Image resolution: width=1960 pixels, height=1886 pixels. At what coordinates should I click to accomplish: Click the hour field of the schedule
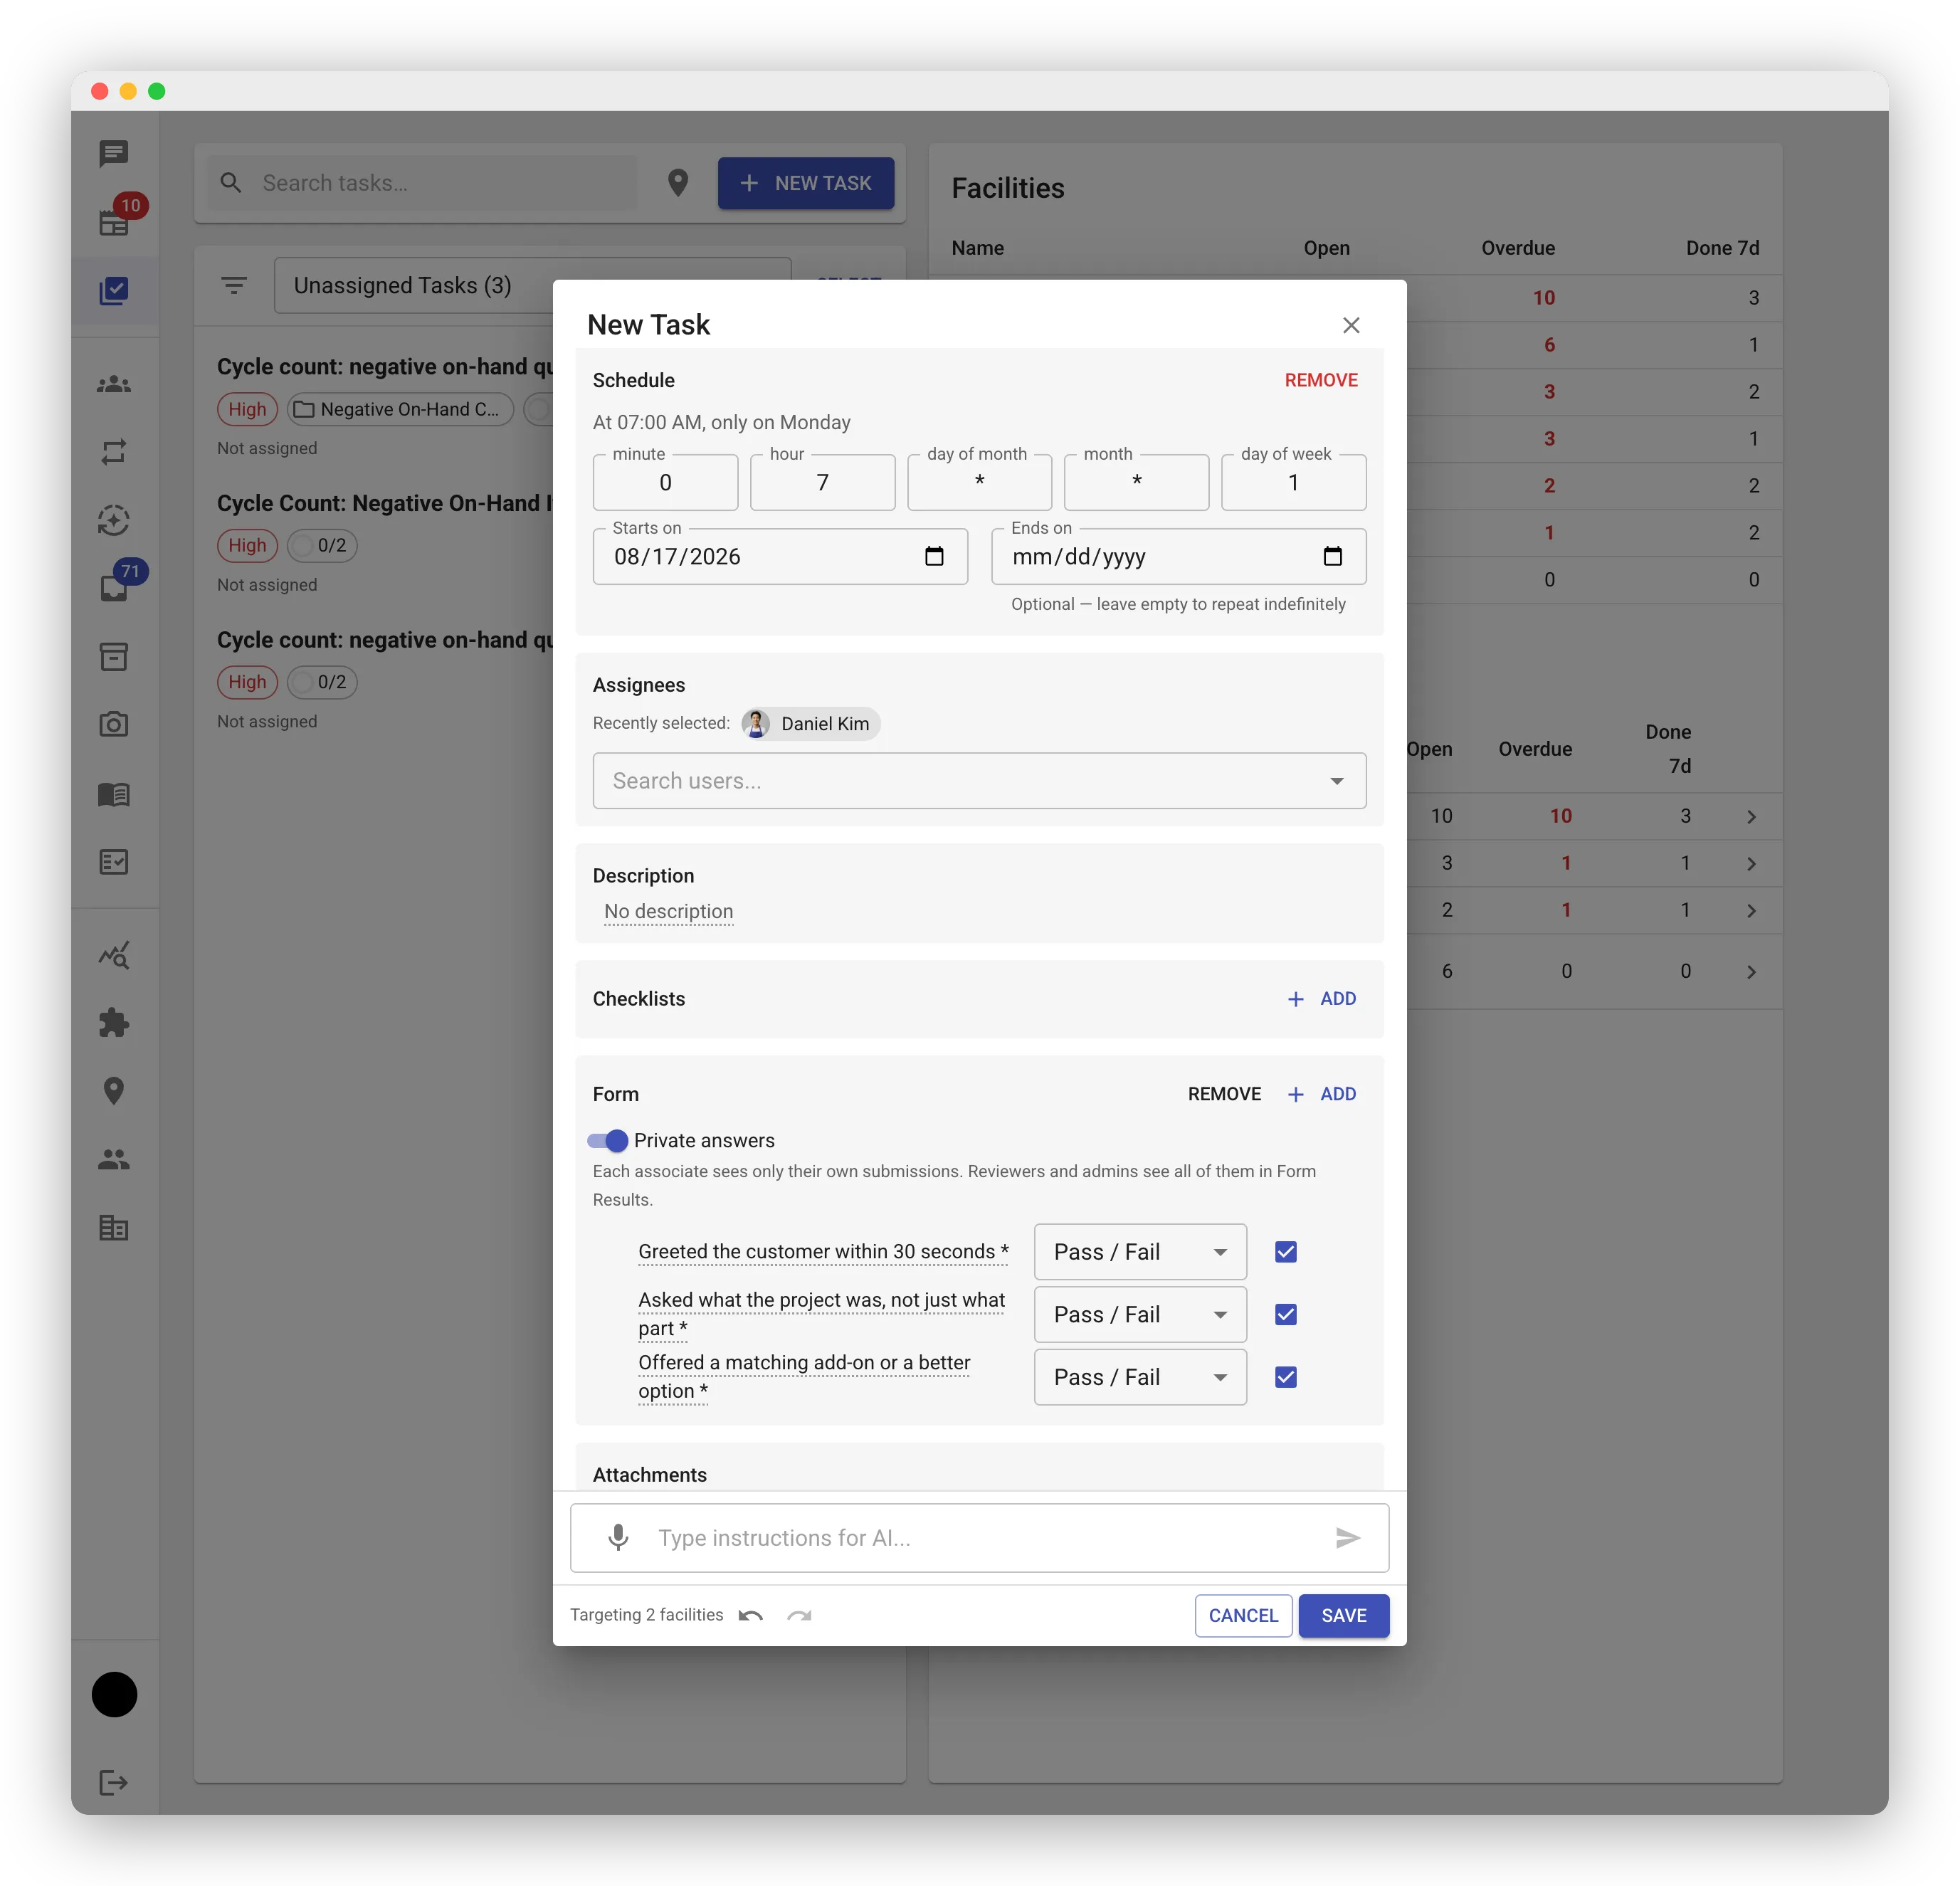point(822,482)
